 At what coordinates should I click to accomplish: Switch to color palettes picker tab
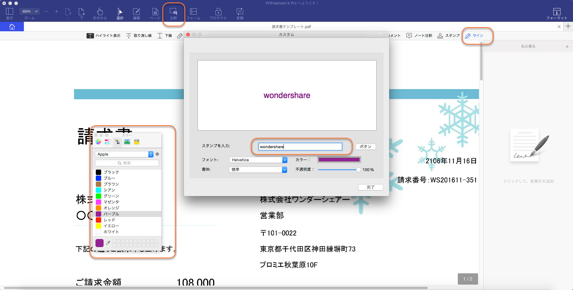coord(118,142)
